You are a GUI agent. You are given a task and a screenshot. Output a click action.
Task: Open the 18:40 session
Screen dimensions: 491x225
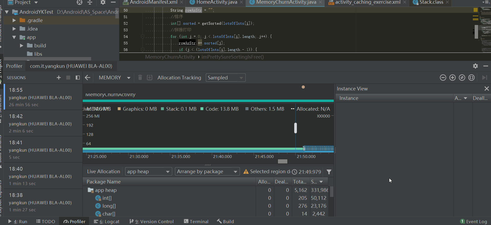pos(43,176)
